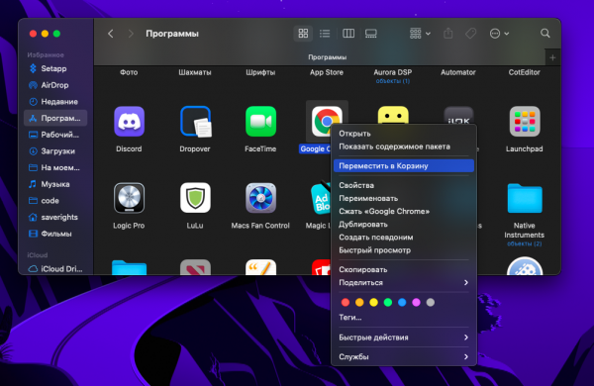The image size is (594, 386).
Task: Open Недавние in the sidebar
Action: [55, 102]
